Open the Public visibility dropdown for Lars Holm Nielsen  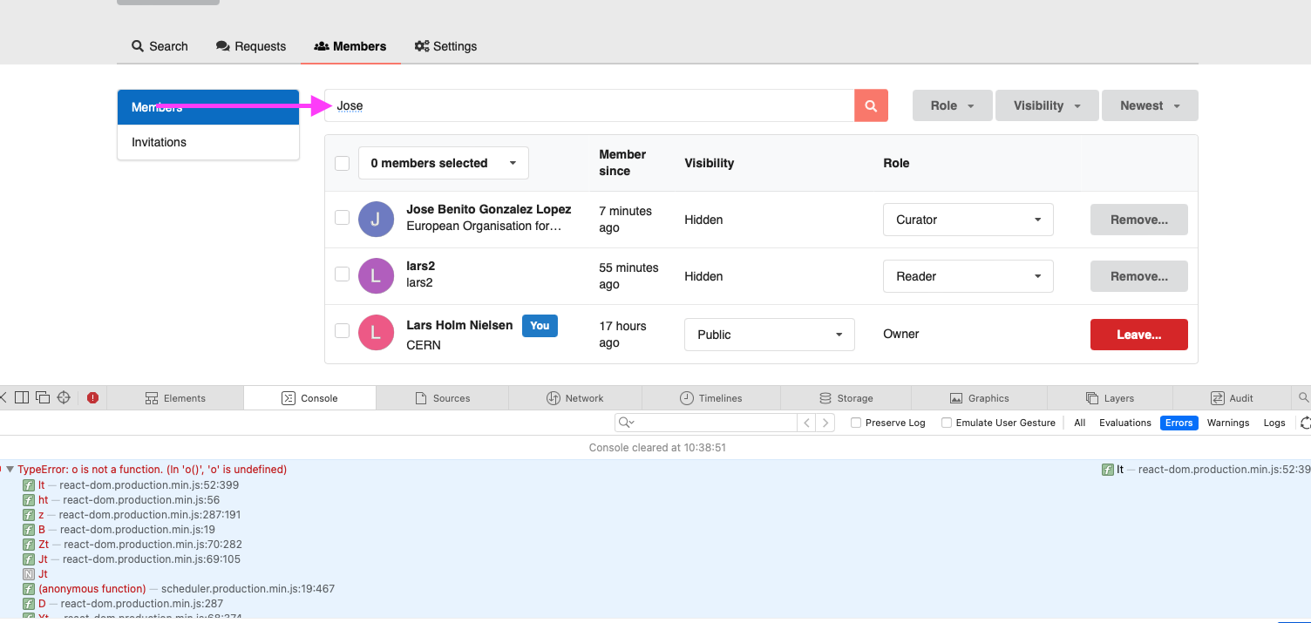tap(769, 334)
